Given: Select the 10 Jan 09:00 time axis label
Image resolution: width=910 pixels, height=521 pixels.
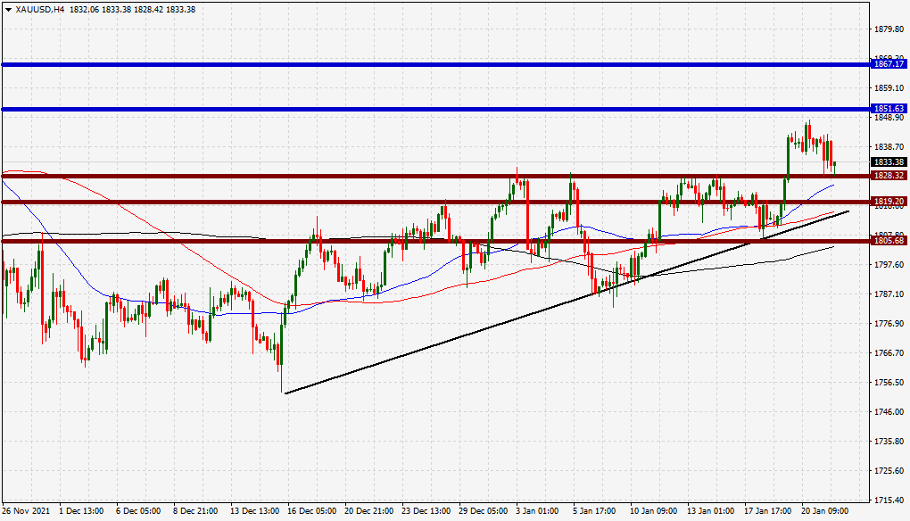Looking at the screenshot, I should tap(654, 511).
